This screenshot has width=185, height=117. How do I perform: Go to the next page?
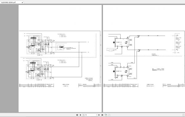tap(99, 115)
